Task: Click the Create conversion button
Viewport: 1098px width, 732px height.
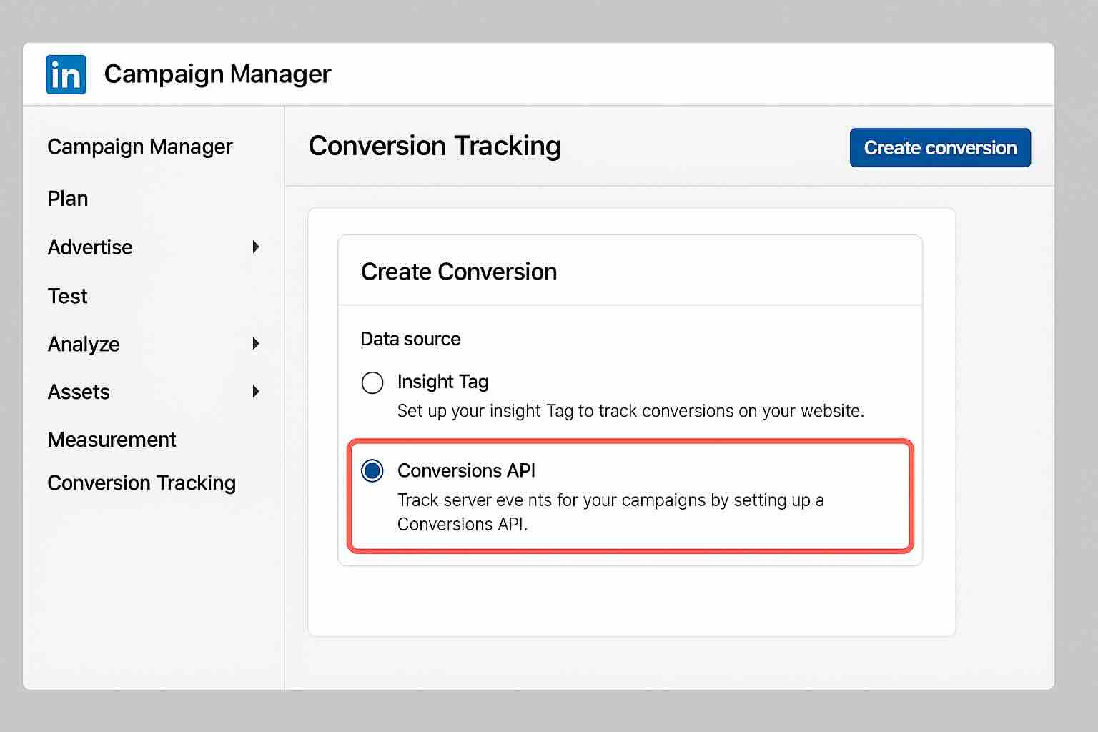Action: tap(939, 147)
